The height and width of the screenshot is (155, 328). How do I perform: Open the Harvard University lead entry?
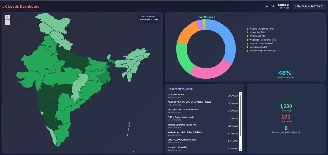(203, 148)
